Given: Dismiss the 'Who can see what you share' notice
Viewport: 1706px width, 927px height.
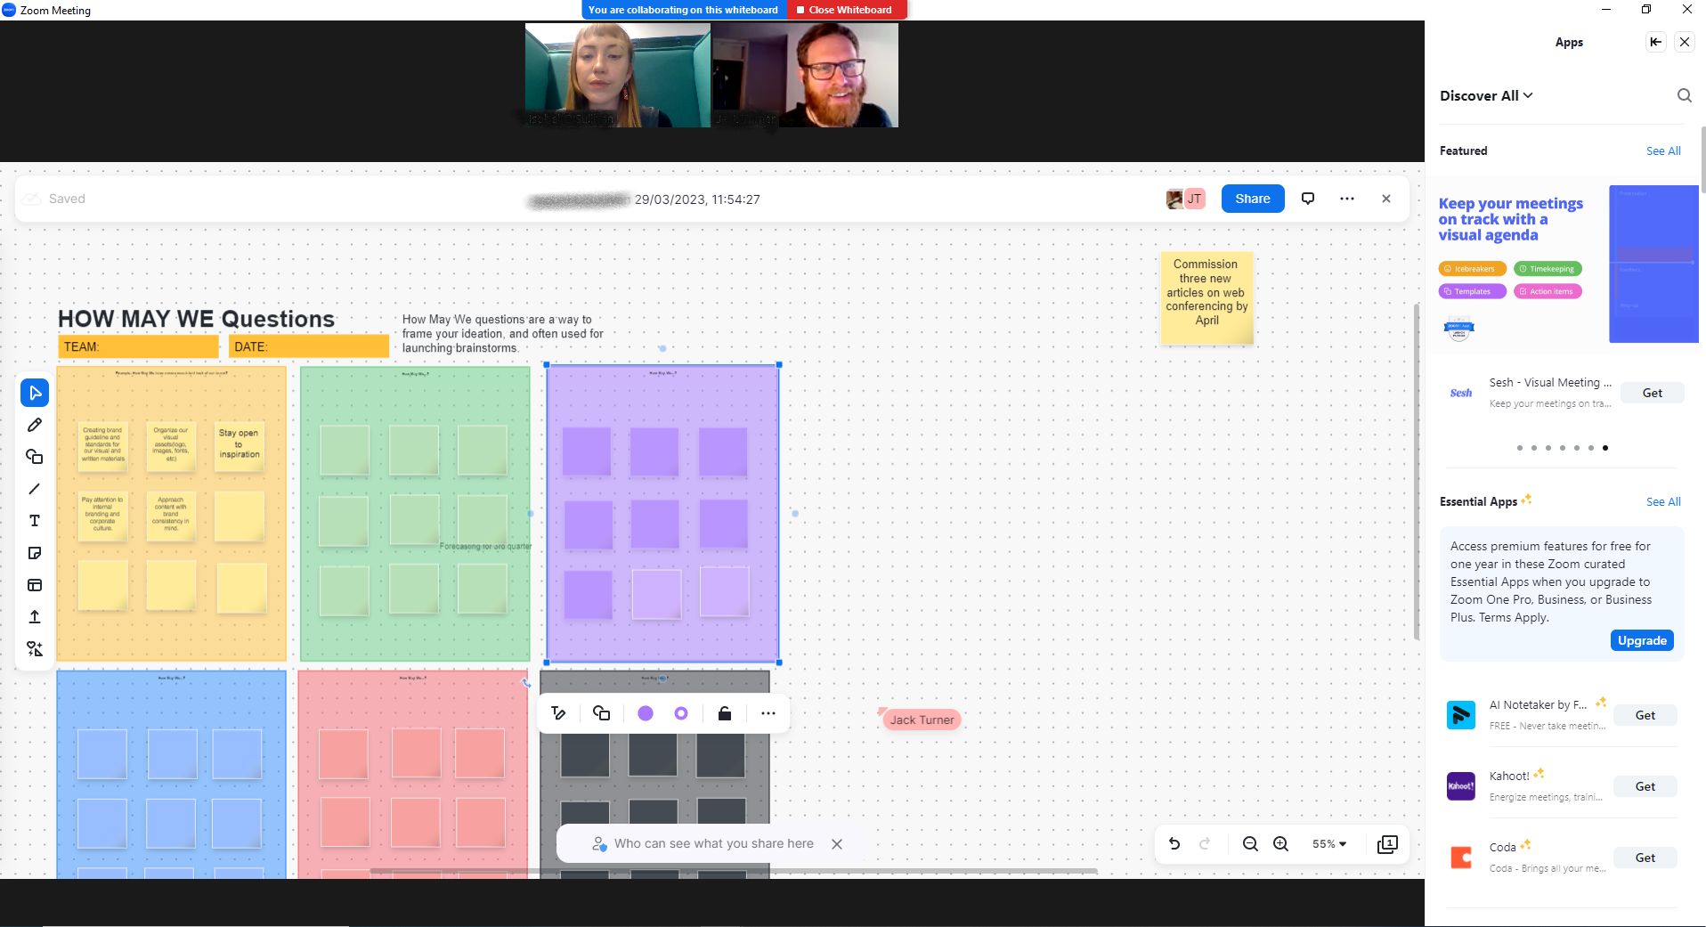Looking at the screenshot, I should [x=837, y=844].
